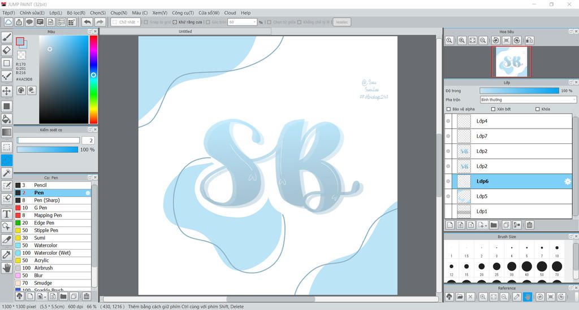The width and height of the screenshot is (579, 310).
Task: Zoom in on the Navigator panel
Action: (x=461, y=41)
